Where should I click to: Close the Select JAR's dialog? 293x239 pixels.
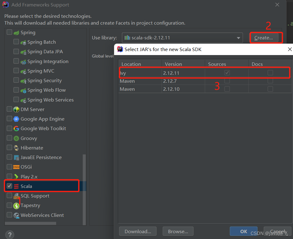pos(290,49)
